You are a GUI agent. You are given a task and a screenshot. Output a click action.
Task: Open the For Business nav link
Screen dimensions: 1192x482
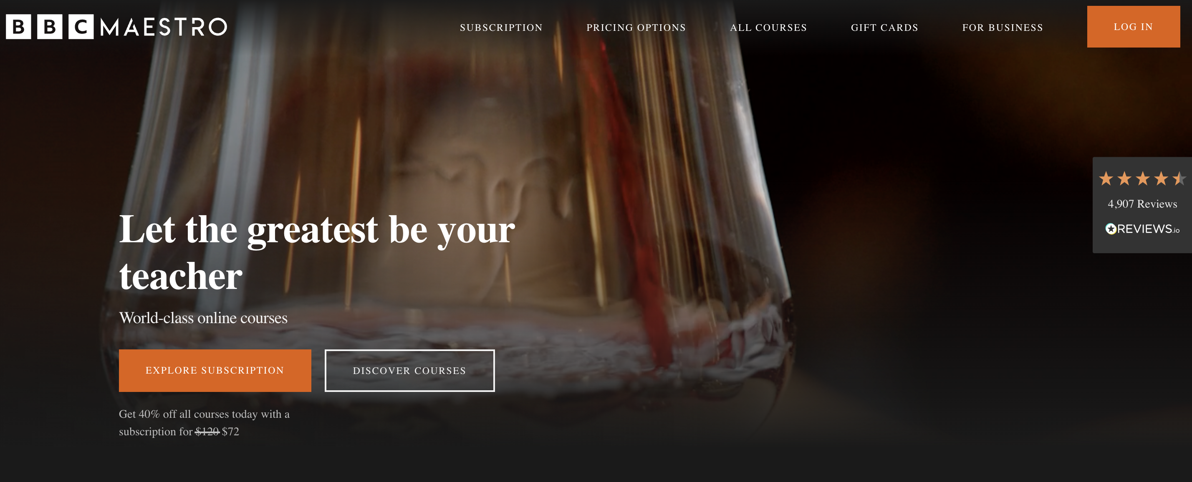pyautogui.click(x=1002, y=28)
